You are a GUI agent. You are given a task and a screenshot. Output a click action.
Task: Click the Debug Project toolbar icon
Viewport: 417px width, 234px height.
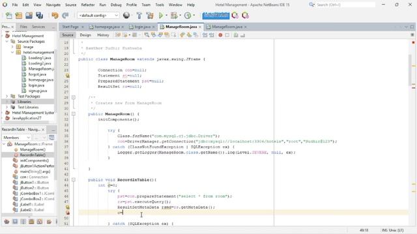tap(174, 16)
